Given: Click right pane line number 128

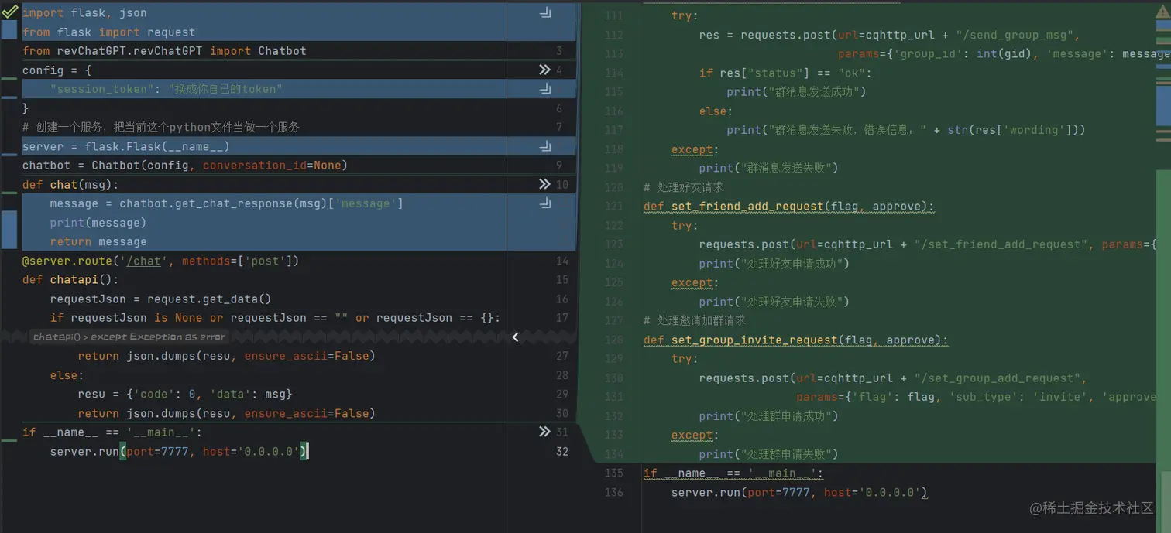Looking at the screenshot, I should pos(613,340).
